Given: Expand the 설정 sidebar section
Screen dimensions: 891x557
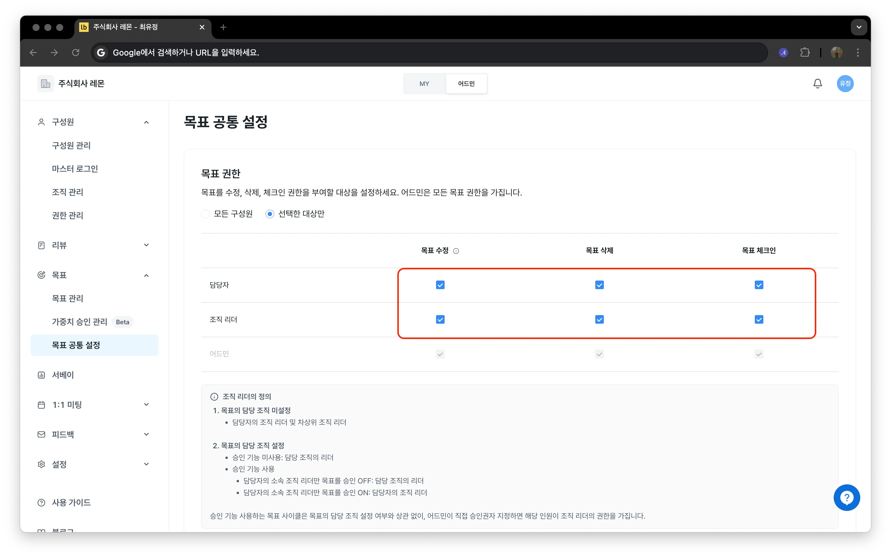Looking at the screenshot, I should pos(146,464).
